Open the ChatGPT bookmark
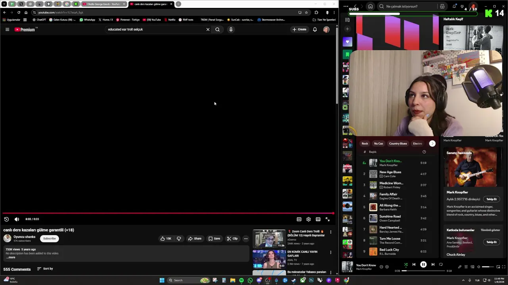The image size is (508, 285). (39, 20)
